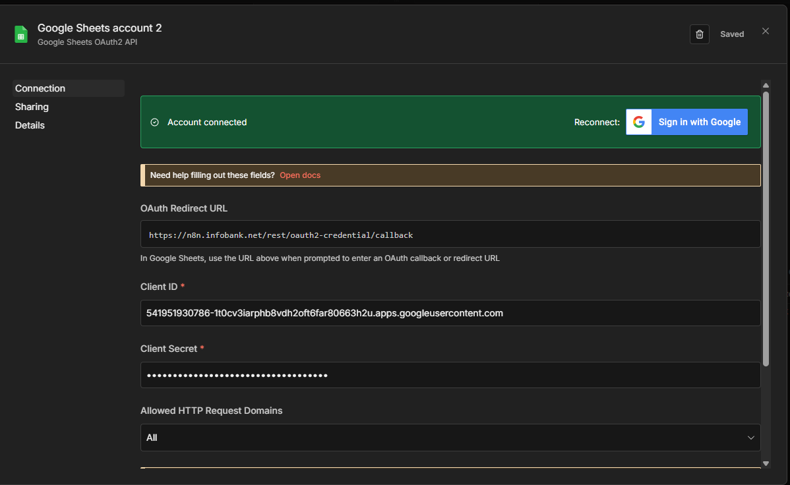
Task: Switch to the Sharing tab
Action: click(x=32, y=107)
